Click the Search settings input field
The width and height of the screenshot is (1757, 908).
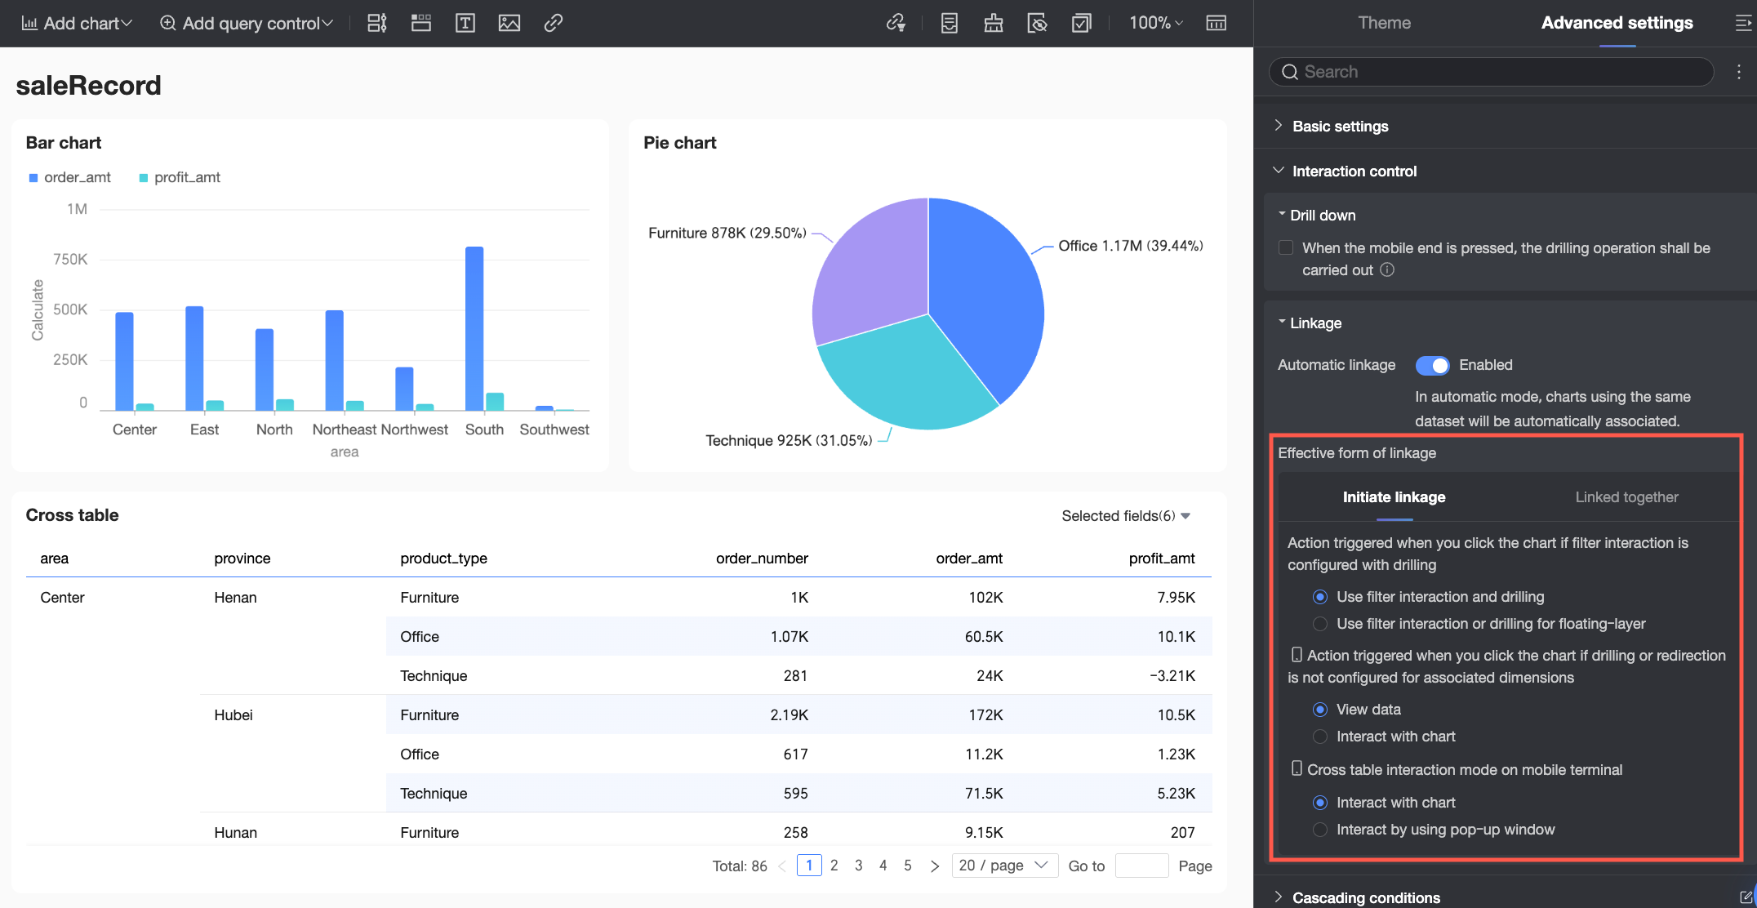point(1491,72)
